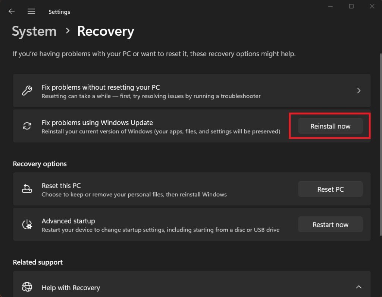Image resolution: width=382 pixels, height=297 pixels.
Task: Click the chevron on the troubleshooter row
Action: pos(358,90)
